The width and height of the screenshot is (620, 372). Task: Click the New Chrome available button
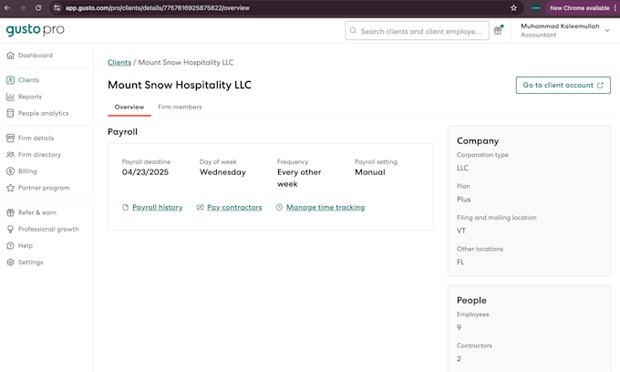coord(580,8)
